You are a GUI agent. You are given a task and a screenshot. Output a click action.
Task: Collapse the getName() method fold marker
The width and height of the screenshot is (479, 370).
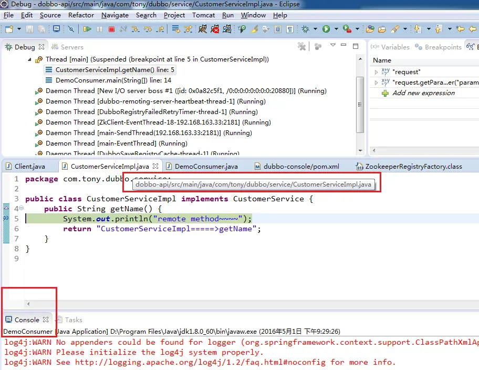[x=22, y=208]
